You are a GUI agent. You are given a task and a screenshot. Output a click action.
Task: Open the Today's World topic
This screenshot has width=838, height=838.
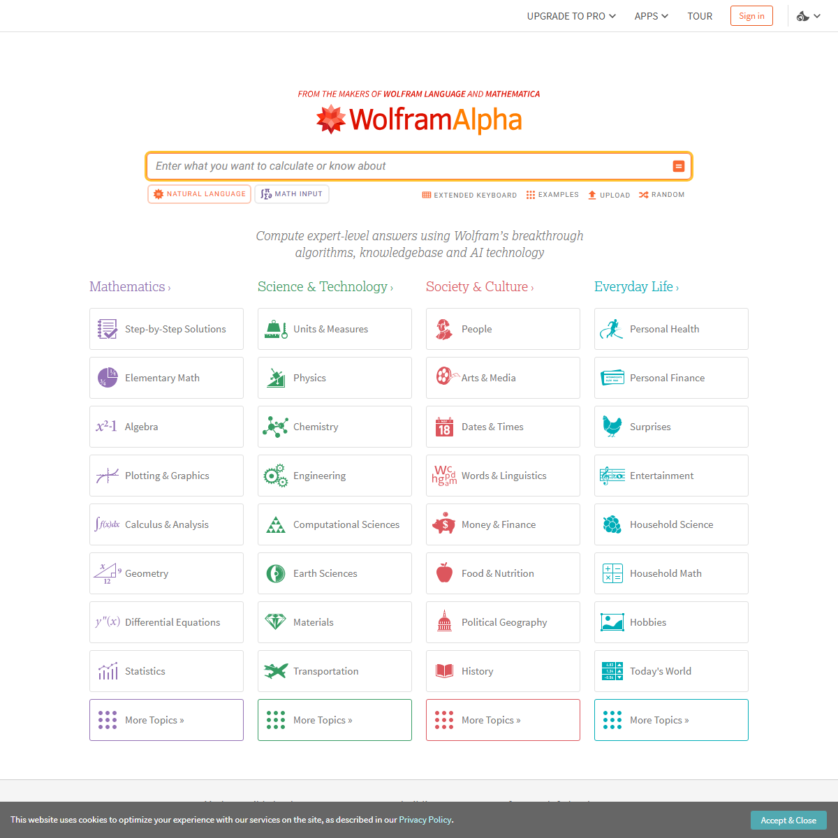tap(671, 671)
